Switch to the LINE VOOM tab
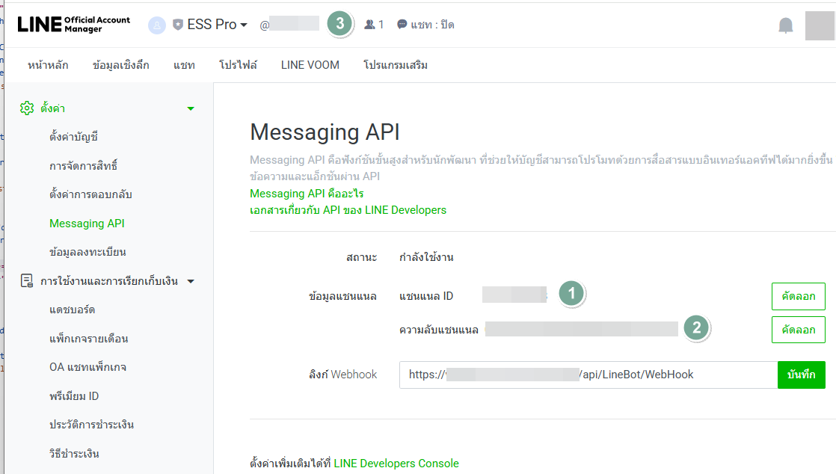 tap(310, 65)
